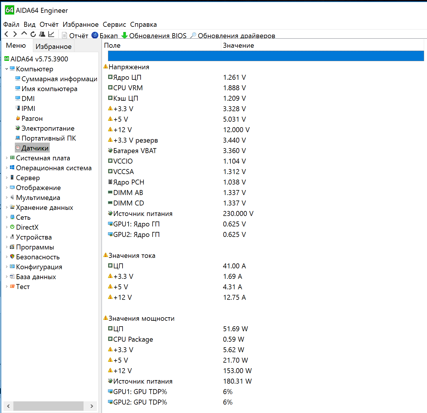
Task: Switch to the Меню tab
Action: pos(16,45)
